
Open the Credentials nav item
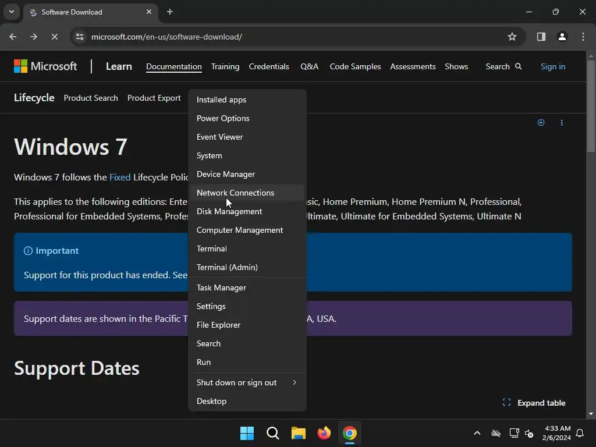tap(269, 66)
